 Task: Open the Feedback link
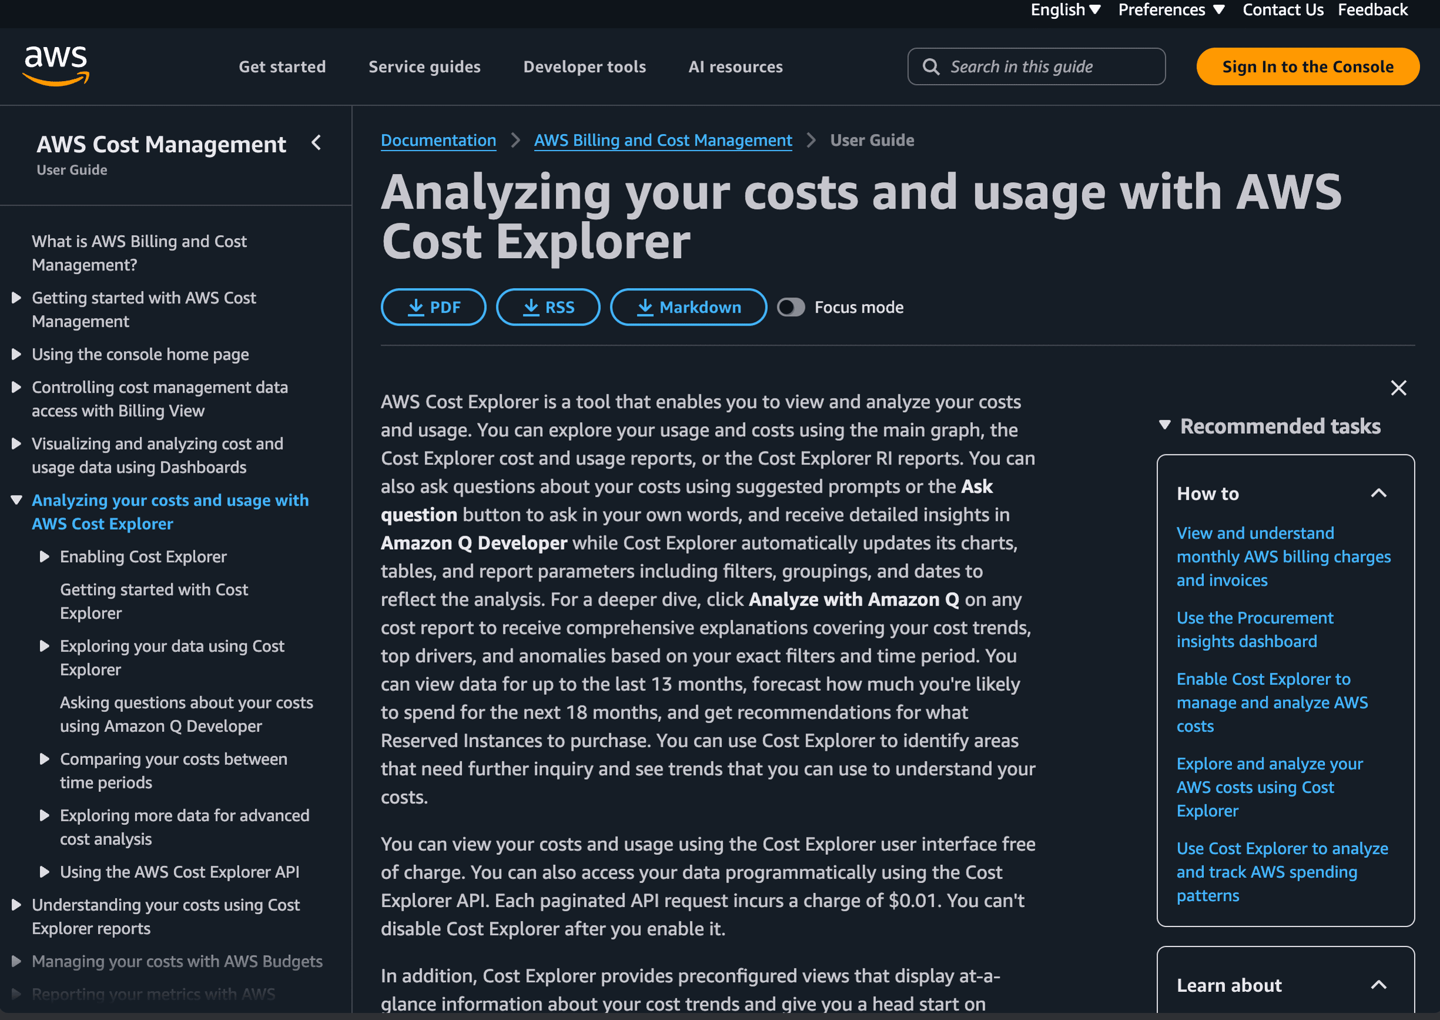[1372, 9]
